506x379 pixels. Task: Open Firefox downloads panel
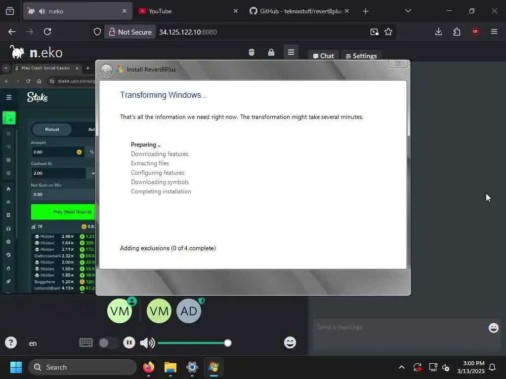[439, 32]
